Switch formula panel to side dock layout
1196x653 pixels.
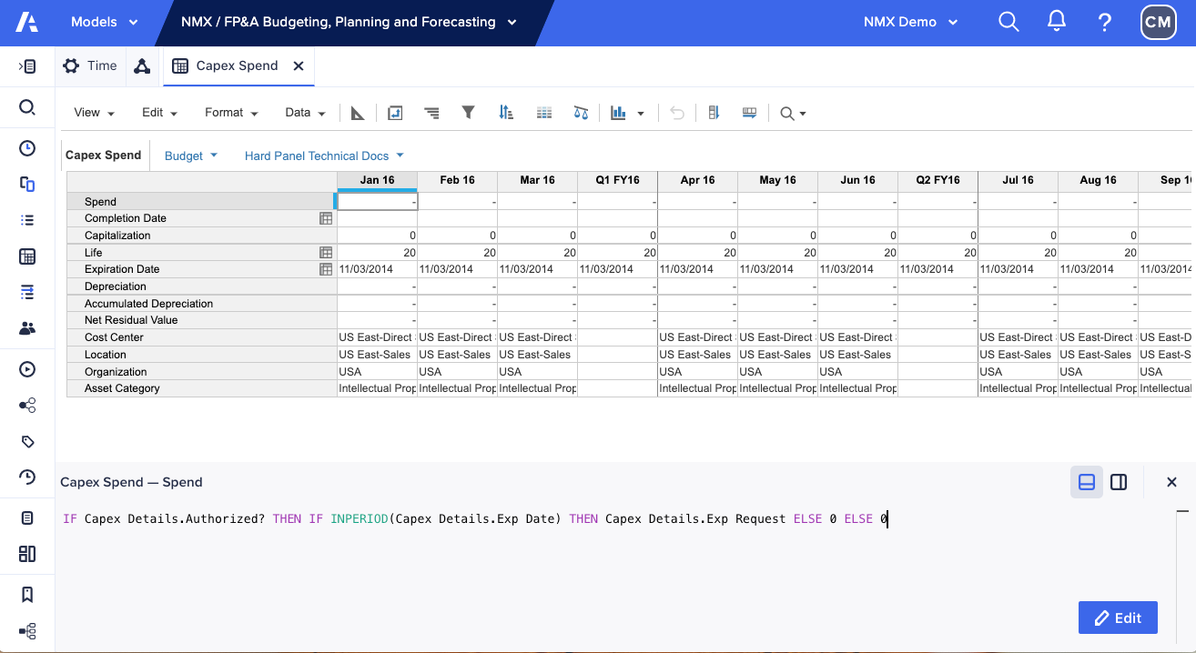pyautogui.click(x=1119, y=482)
